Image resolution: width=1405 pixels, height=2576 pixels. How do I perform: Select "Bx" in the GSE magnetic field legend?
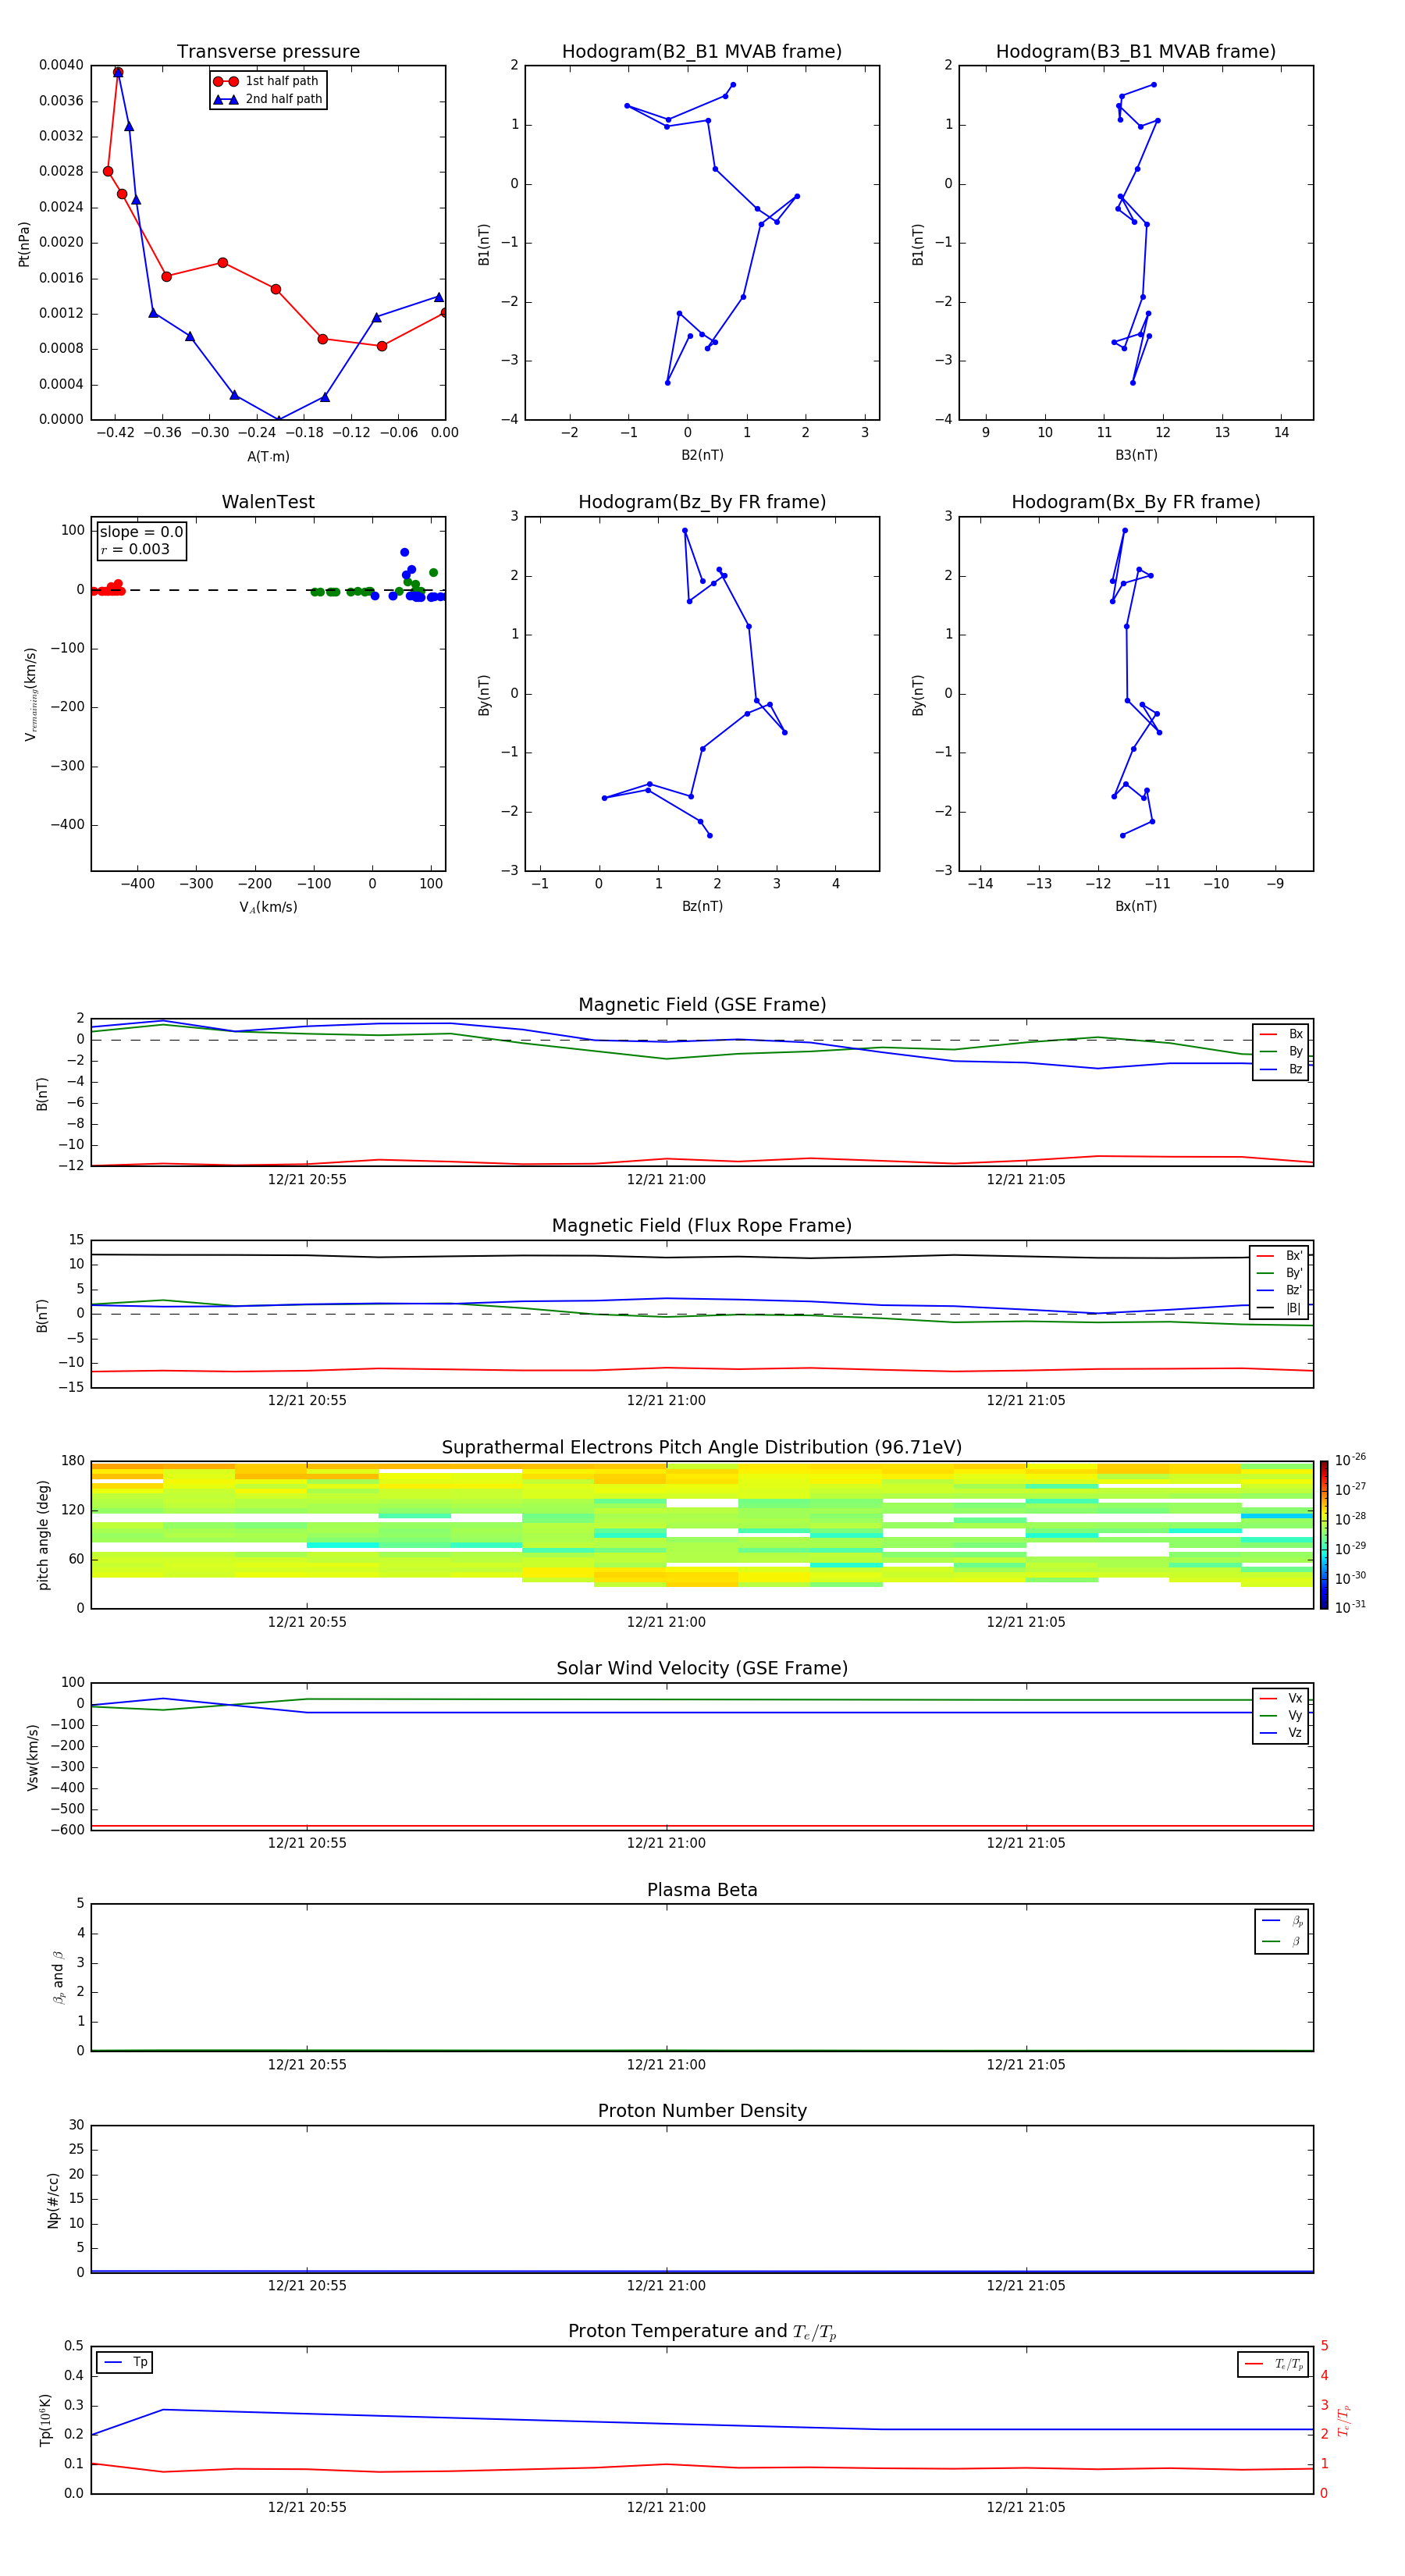pos(1281,1034)
